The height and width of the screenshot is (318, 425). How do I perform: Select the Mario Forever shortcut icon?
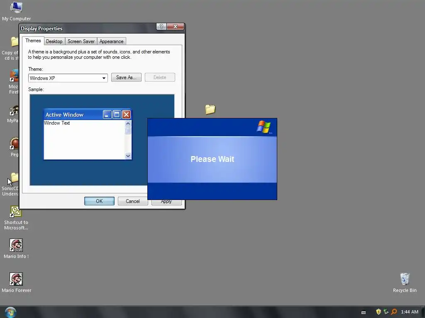[x=16, y=279]
